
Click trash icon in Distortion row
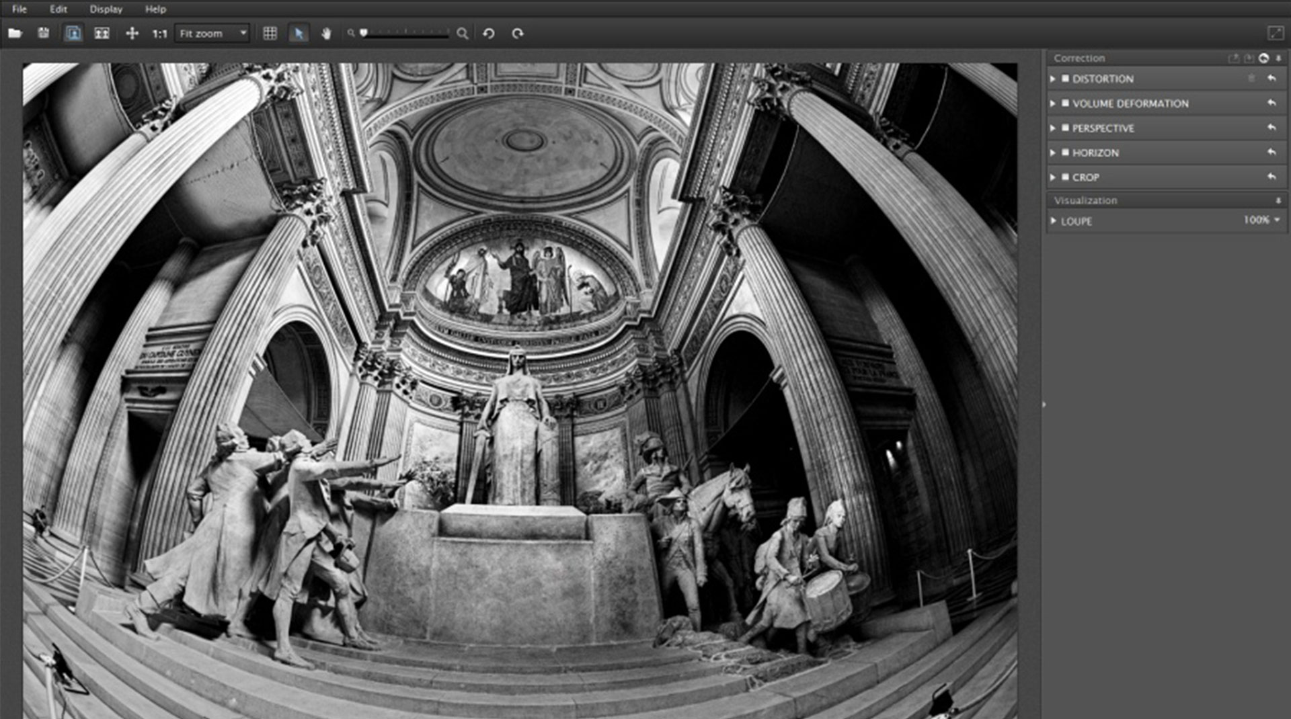coord(1251,78)
